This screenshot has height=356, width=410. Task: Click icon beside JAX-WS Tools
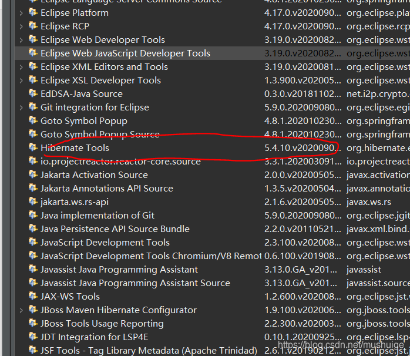point(33,296)
